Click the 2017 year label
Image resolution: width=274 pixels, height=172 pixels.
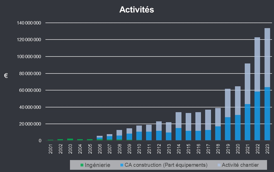pos(208,149)
